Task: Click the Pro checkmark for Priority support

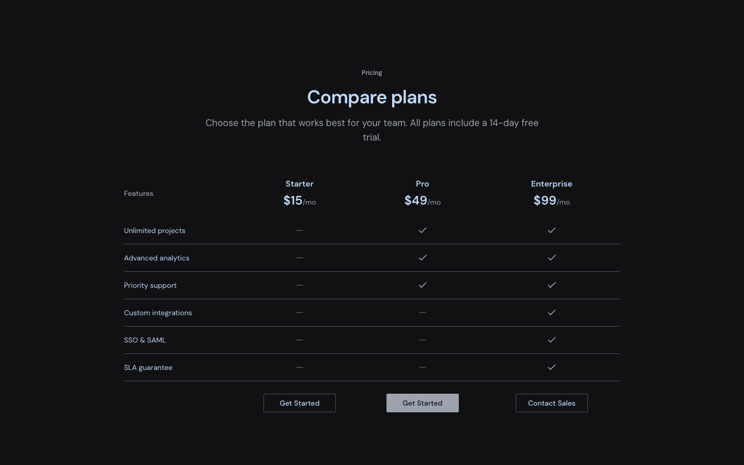Action: 423,285
